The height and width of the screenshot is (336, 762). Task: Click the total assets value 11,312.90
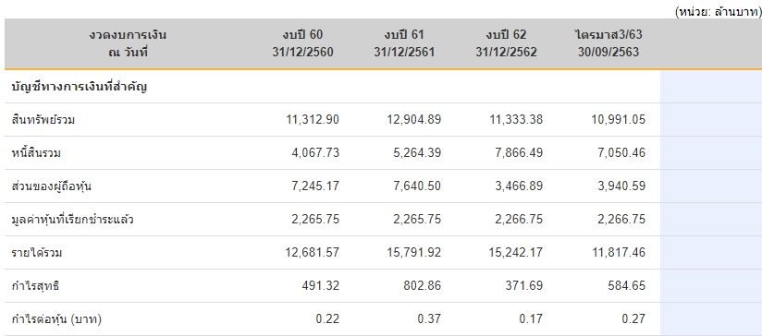tap(313, 119)
